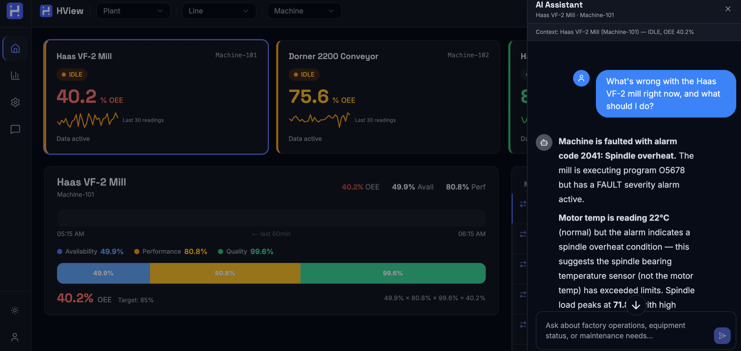The width and height of the screenshot is (741, 351).
Task: Select the Haas VF-2 Mill machine card title
Action: [x=84, y=56]
